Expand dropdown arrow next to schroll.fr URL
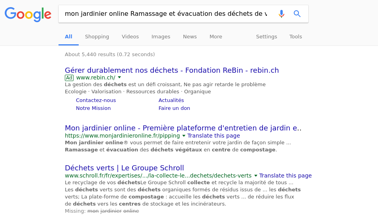378x221 pixels. click(x=255, y=176)
